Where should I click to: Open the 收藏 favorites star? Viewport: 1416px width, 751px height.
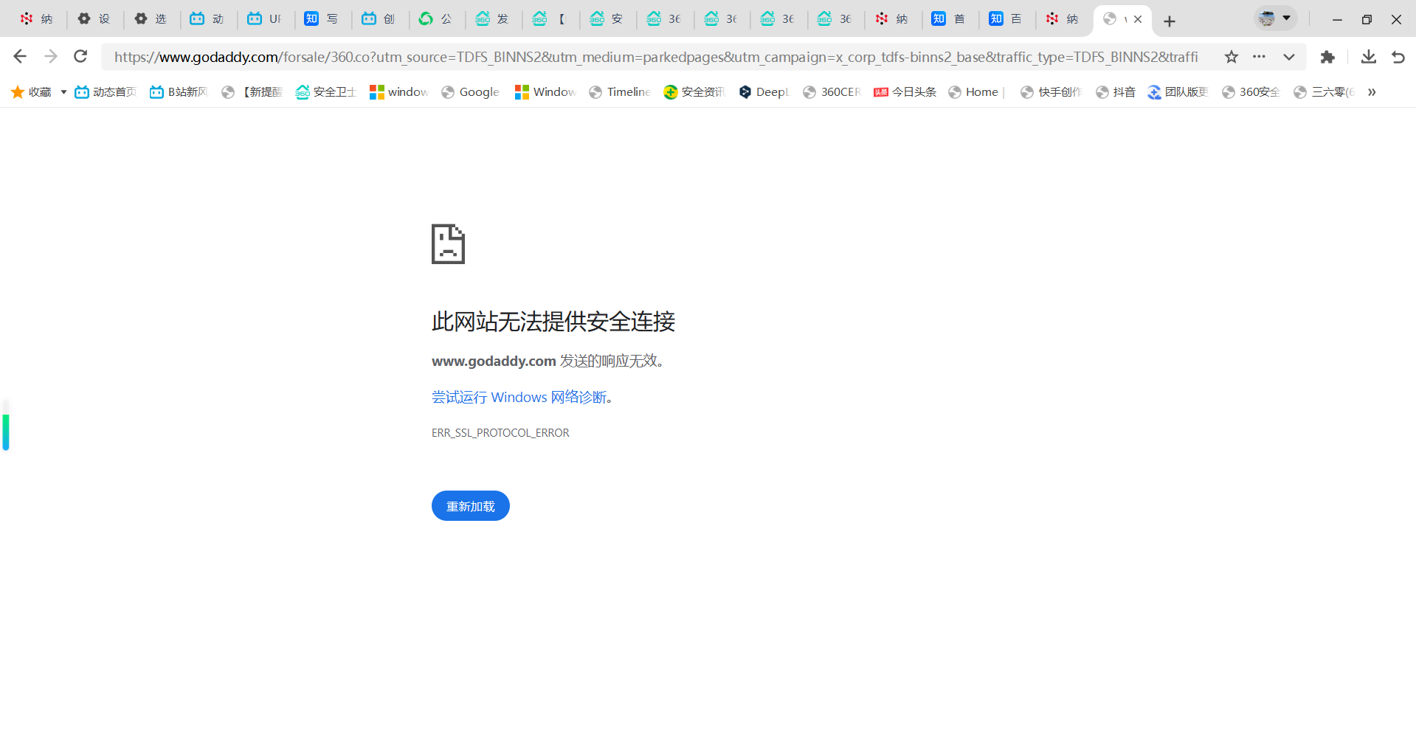[x=31, y=92]
